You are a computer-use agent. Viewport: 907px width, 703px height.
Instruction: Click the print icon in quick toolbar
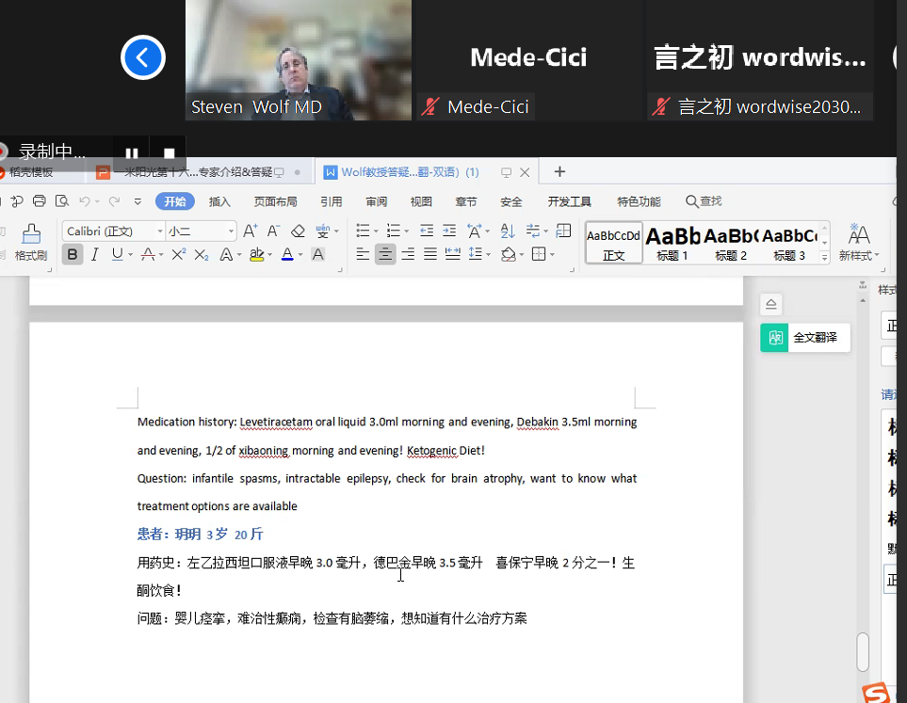[x=39, y=200]
